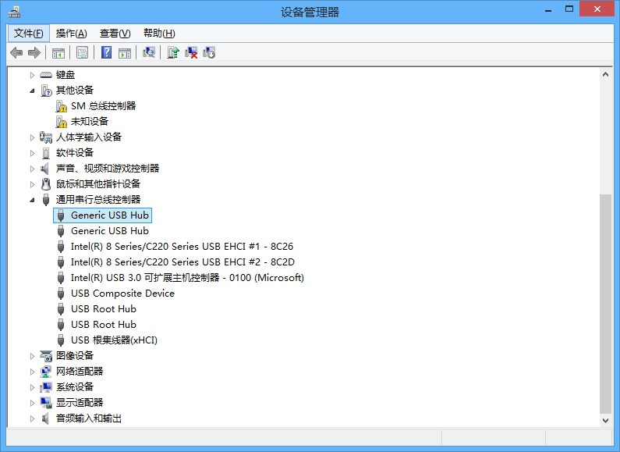This screenshot has width=620, height=452.
Task: Click the USB plug icon for 通用串行总线控制器
Action: 46,200
